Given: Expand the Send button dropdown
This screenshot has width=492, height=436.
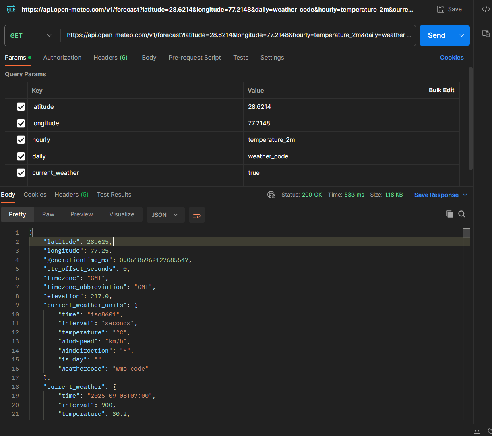Looking at the screenshot, I should [462, 35].
